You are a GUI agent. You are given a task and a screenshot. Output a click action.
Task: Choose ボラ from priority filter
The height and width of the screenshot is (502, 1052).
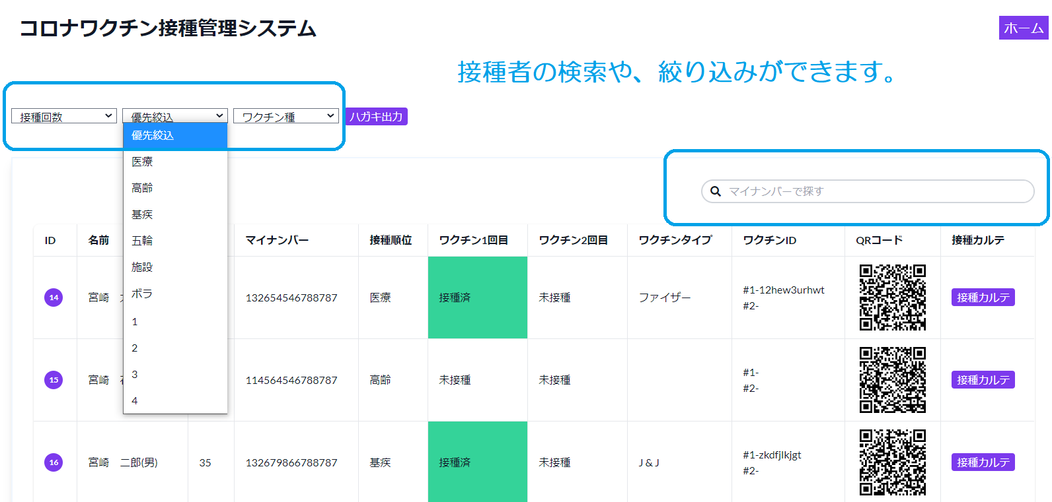(x=175, y=294)
